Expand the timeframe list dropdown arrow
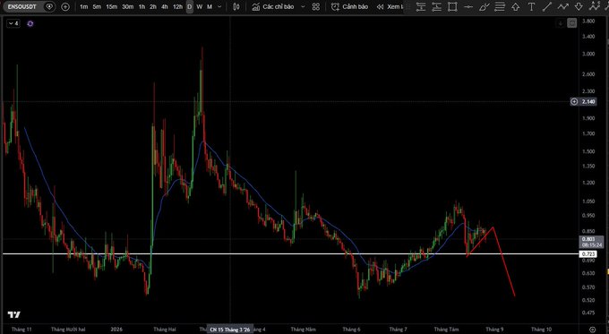The height and width of the screenshot is (334, 609). pyautogui.click(x=219, y=6)
